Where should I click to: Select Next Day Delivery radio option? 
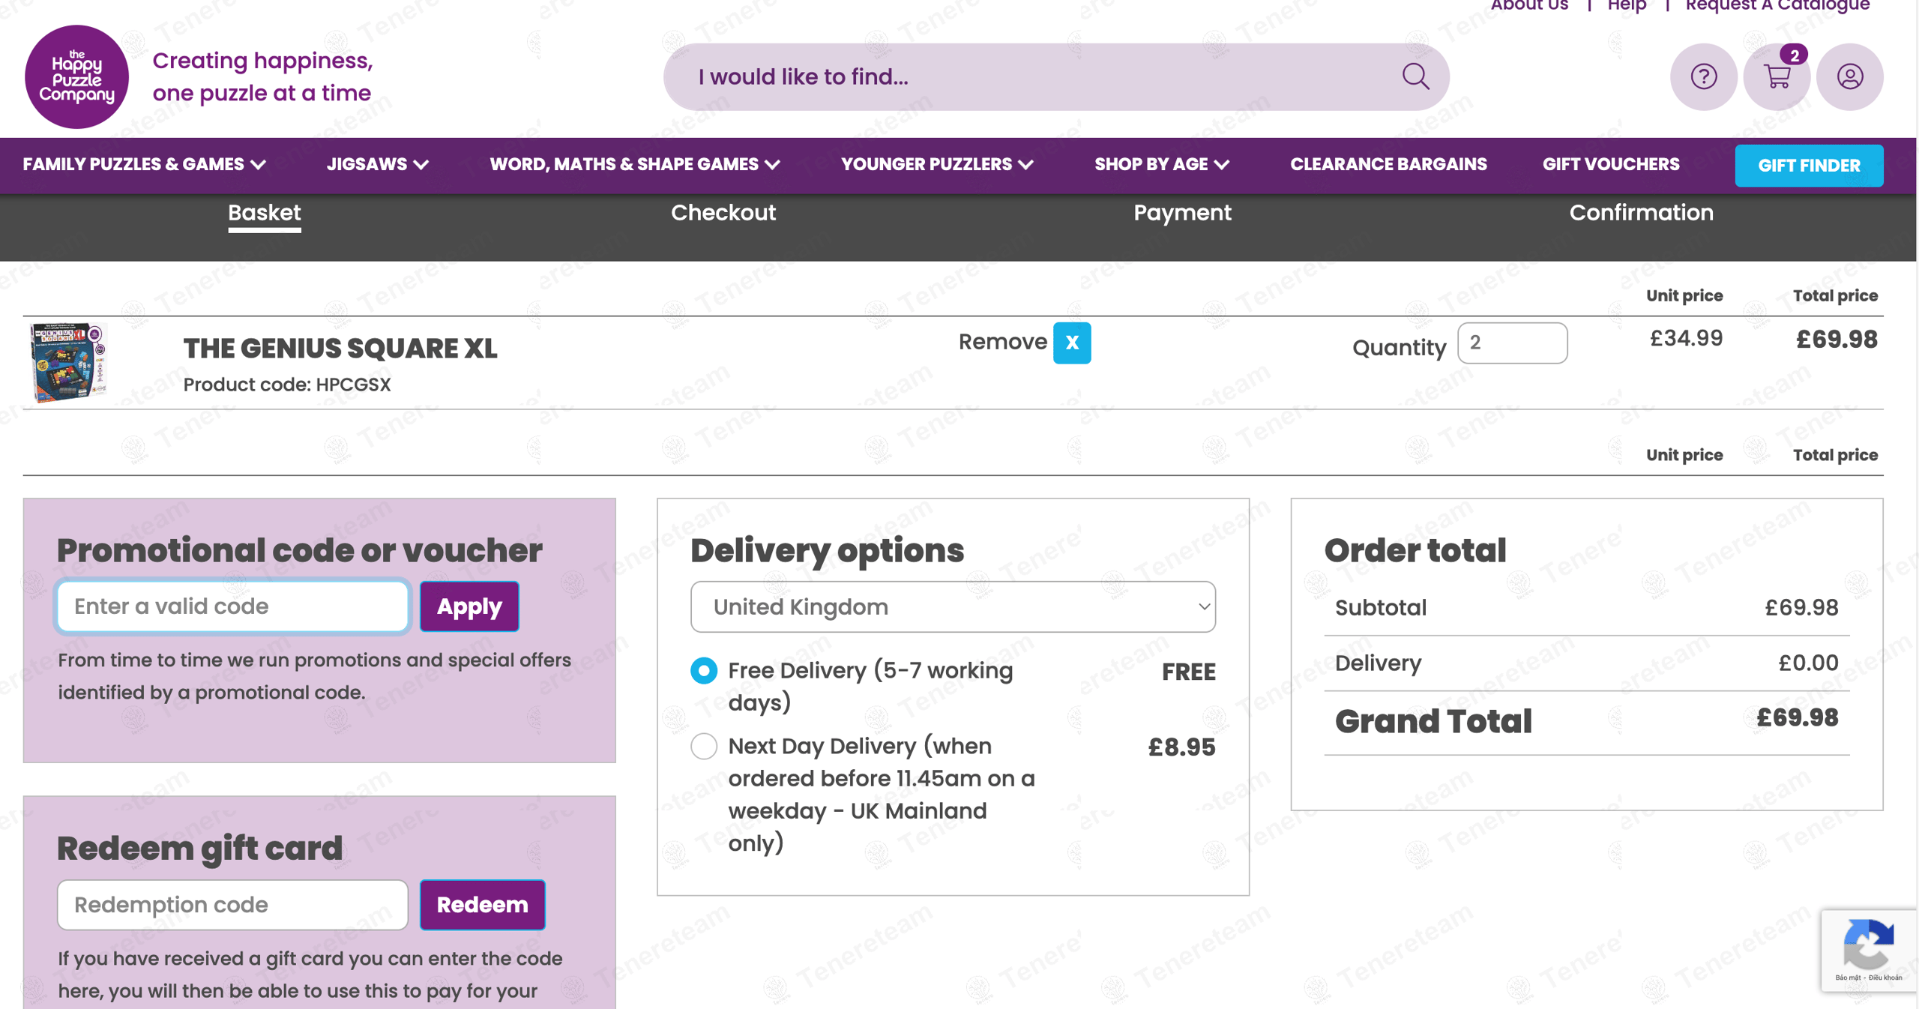704,746
